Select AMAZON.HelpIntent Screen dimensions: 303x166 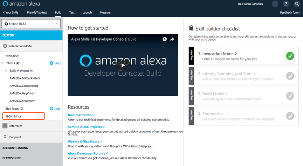point(23,94)
